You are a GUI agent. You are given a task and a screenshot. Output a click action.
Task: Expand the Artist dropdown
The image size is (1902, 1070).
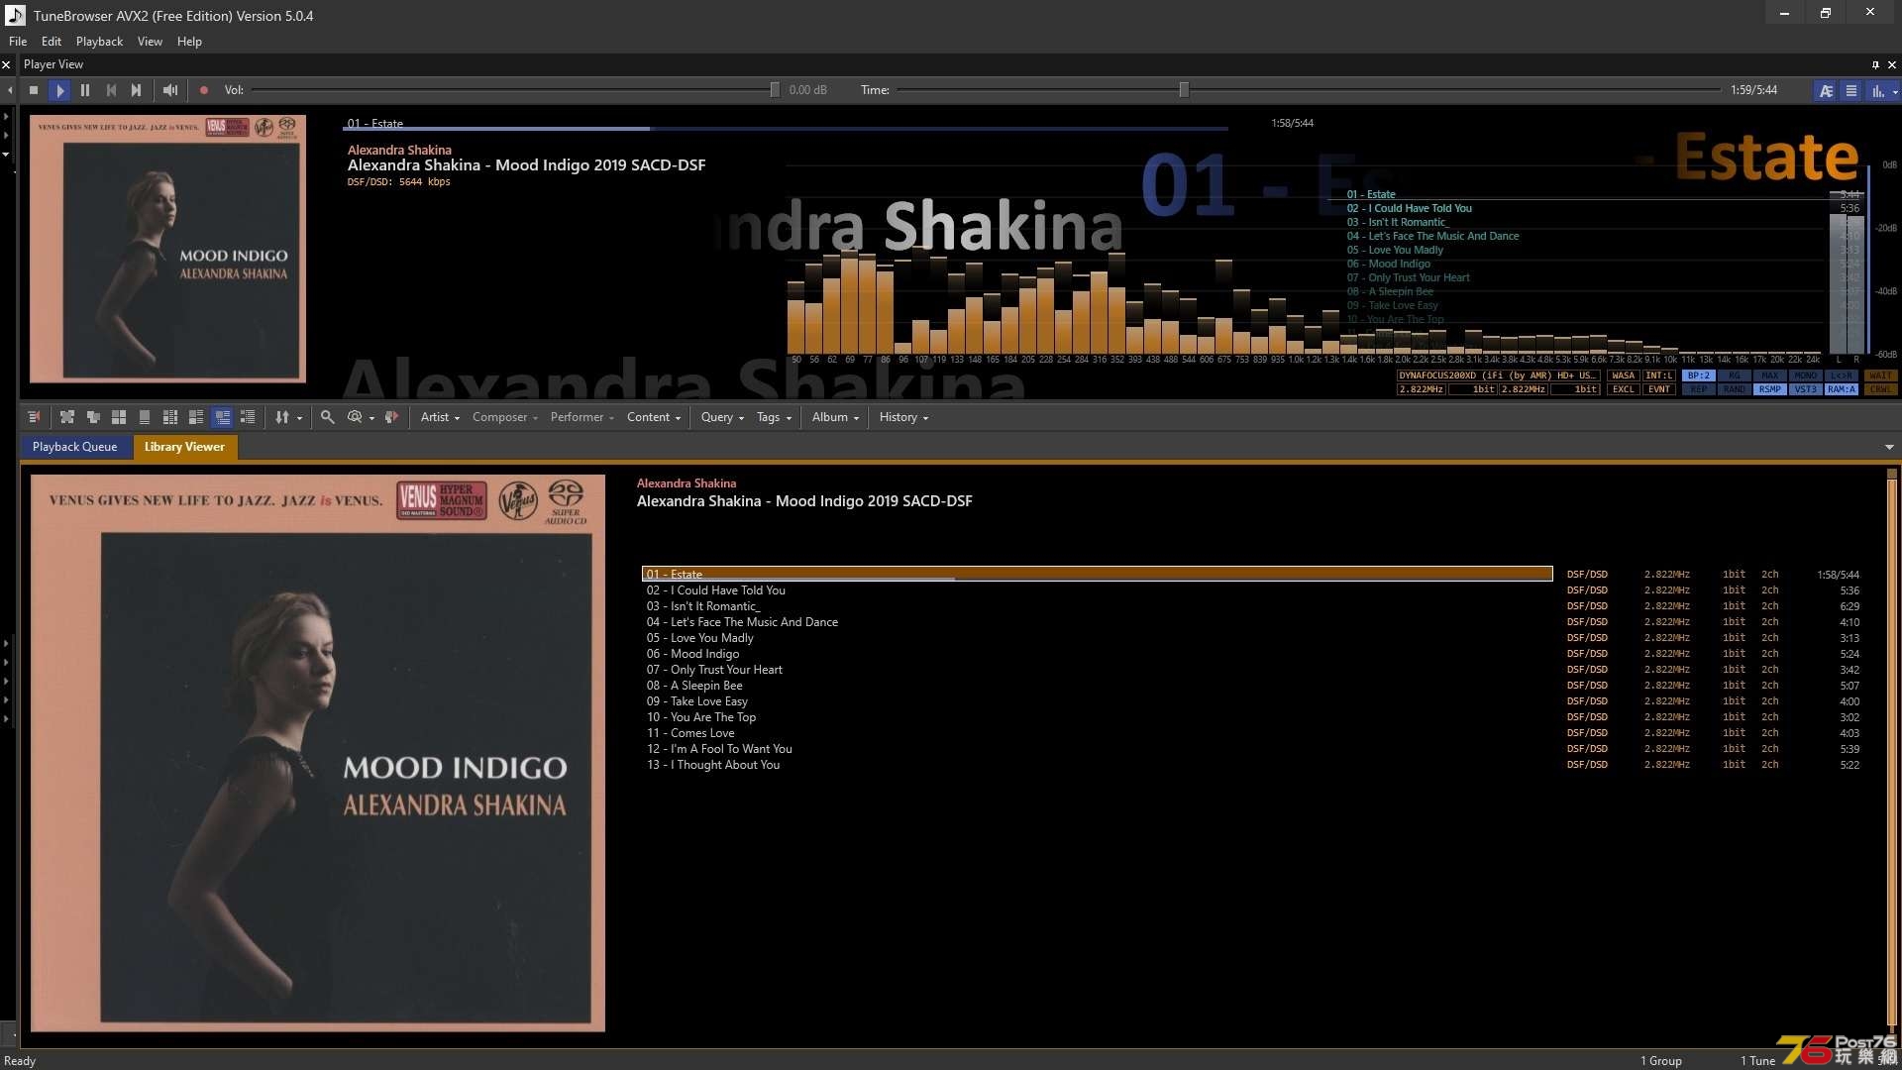point(440,417)
